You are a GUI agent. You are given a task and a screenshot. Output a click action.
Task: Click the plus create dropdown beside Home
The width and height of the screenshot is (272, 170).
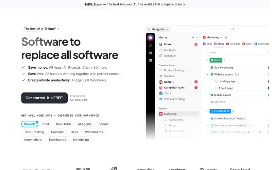pyautogui.click(x=194, y=37)
